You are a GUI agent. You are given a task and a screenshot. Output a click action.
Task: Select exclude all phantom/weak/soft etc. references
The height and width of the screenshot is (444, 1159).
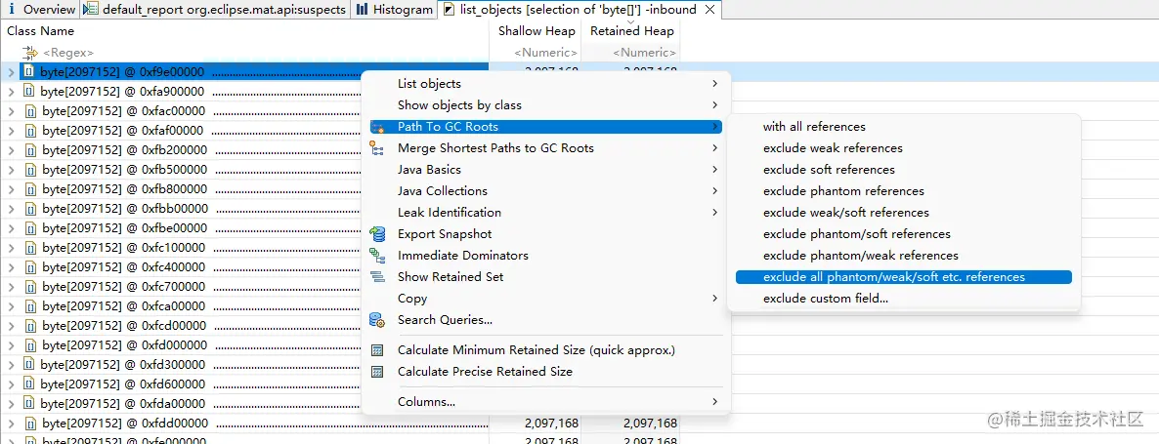point(893,277)
